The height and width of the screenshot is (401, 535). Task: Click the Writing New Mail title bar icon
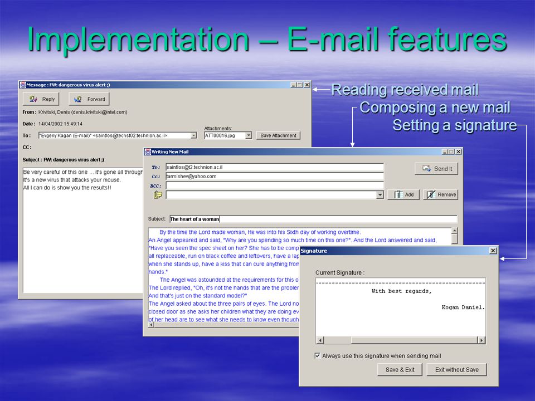[x=148, y=151]
